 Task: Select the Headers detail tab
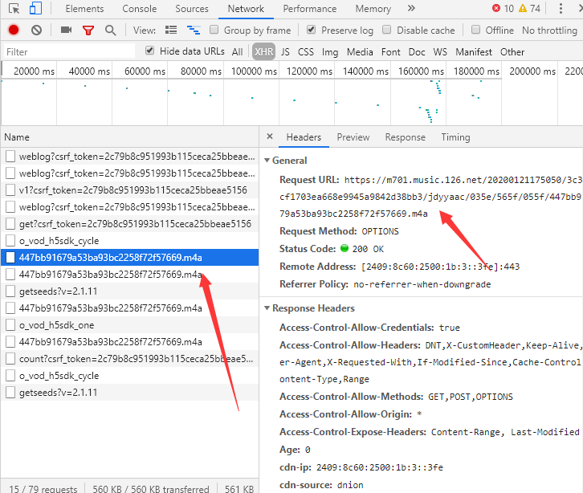[304, 137]
